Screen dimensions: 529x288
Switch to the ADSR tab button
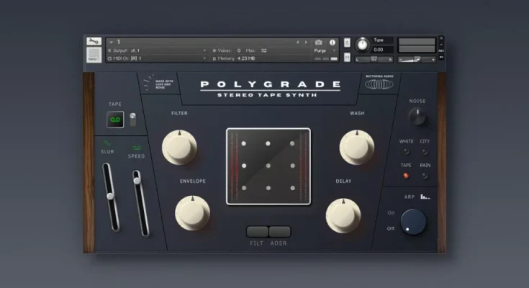click(279, 232)
